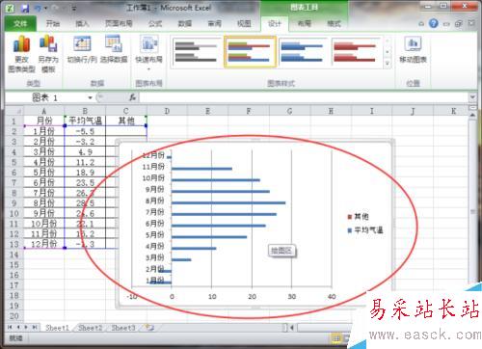Image resolution: width=482 pixels, height=349 pixels.
Task: Switch to the Data tab
Action: coord(185,23)
